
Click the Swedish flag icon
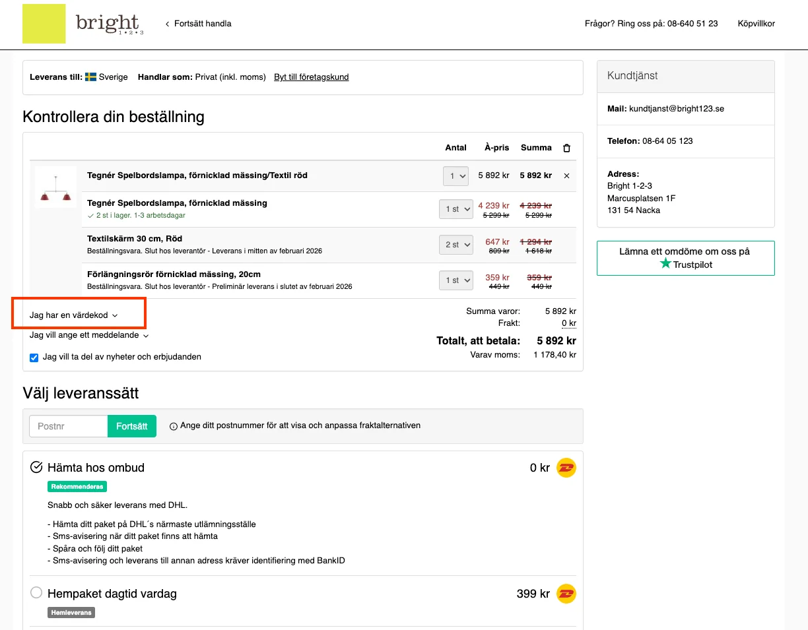91,77
